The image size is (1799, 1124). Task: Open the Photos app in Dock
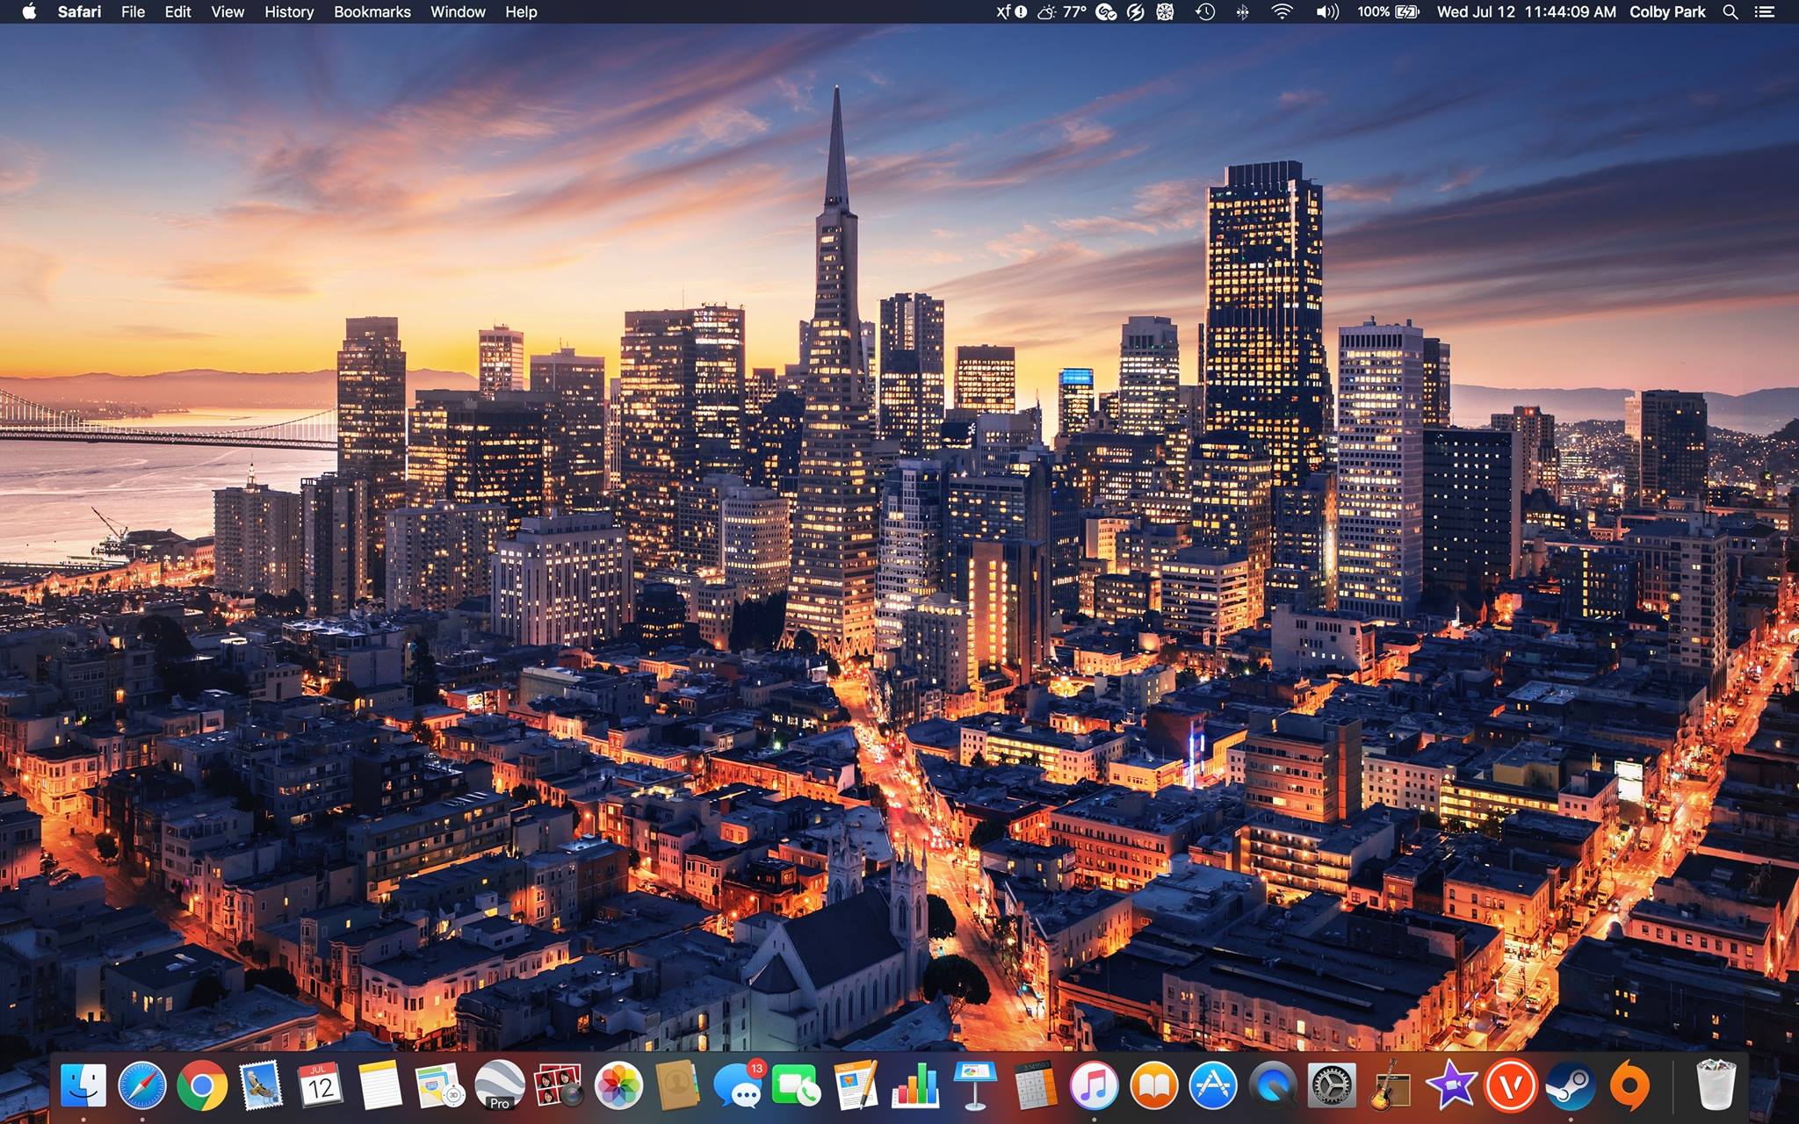pos(618,1087)
